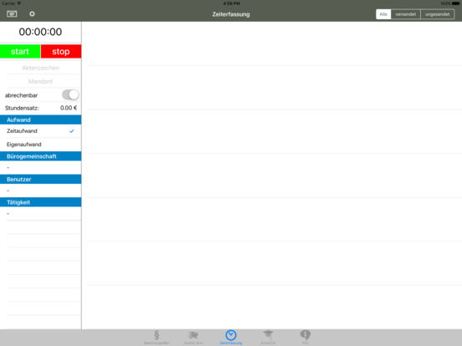Filter by ungesendet entries

[x=437, y=14]
